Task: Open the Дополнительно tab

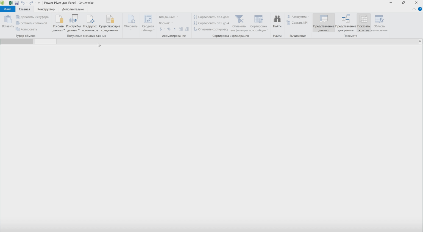Action: tap(73, 9)
